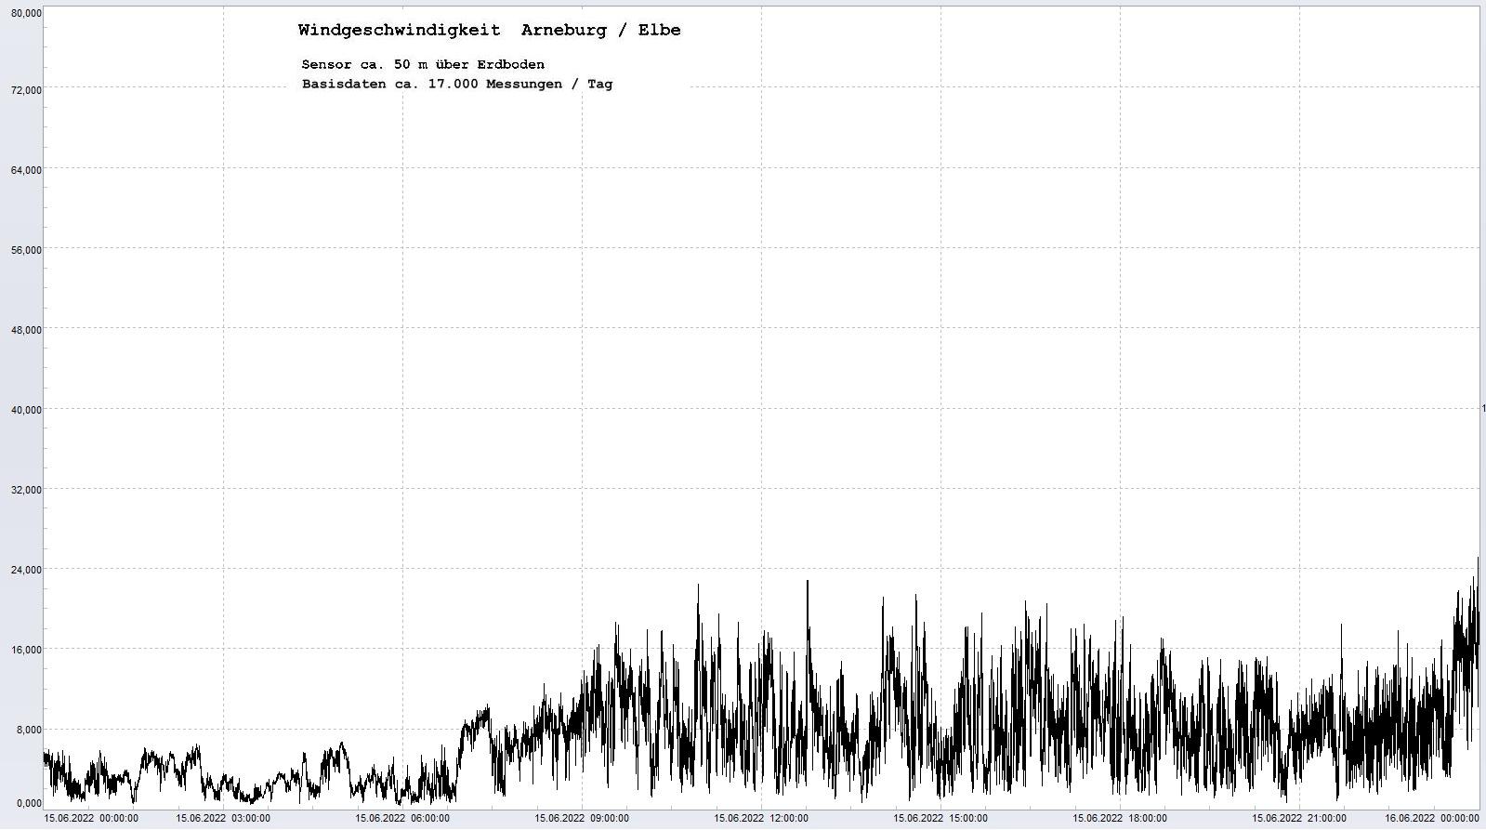Click the Basisdaten ca. 17.000 Messungen line
This screenshot has height=830, width=1486.
coord(456,84)
